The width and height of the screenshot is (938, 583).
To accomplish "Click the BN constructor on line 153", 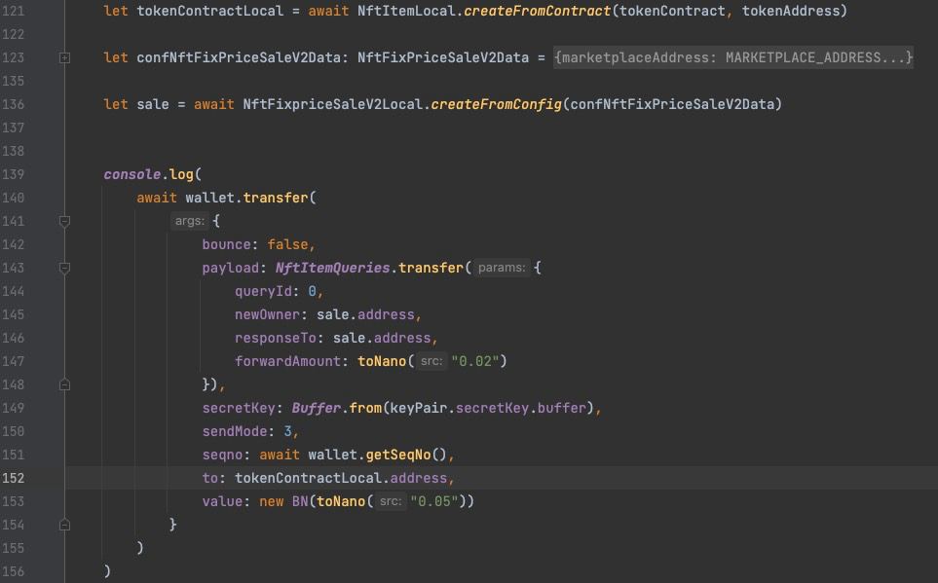I will (x=300, y=501).
